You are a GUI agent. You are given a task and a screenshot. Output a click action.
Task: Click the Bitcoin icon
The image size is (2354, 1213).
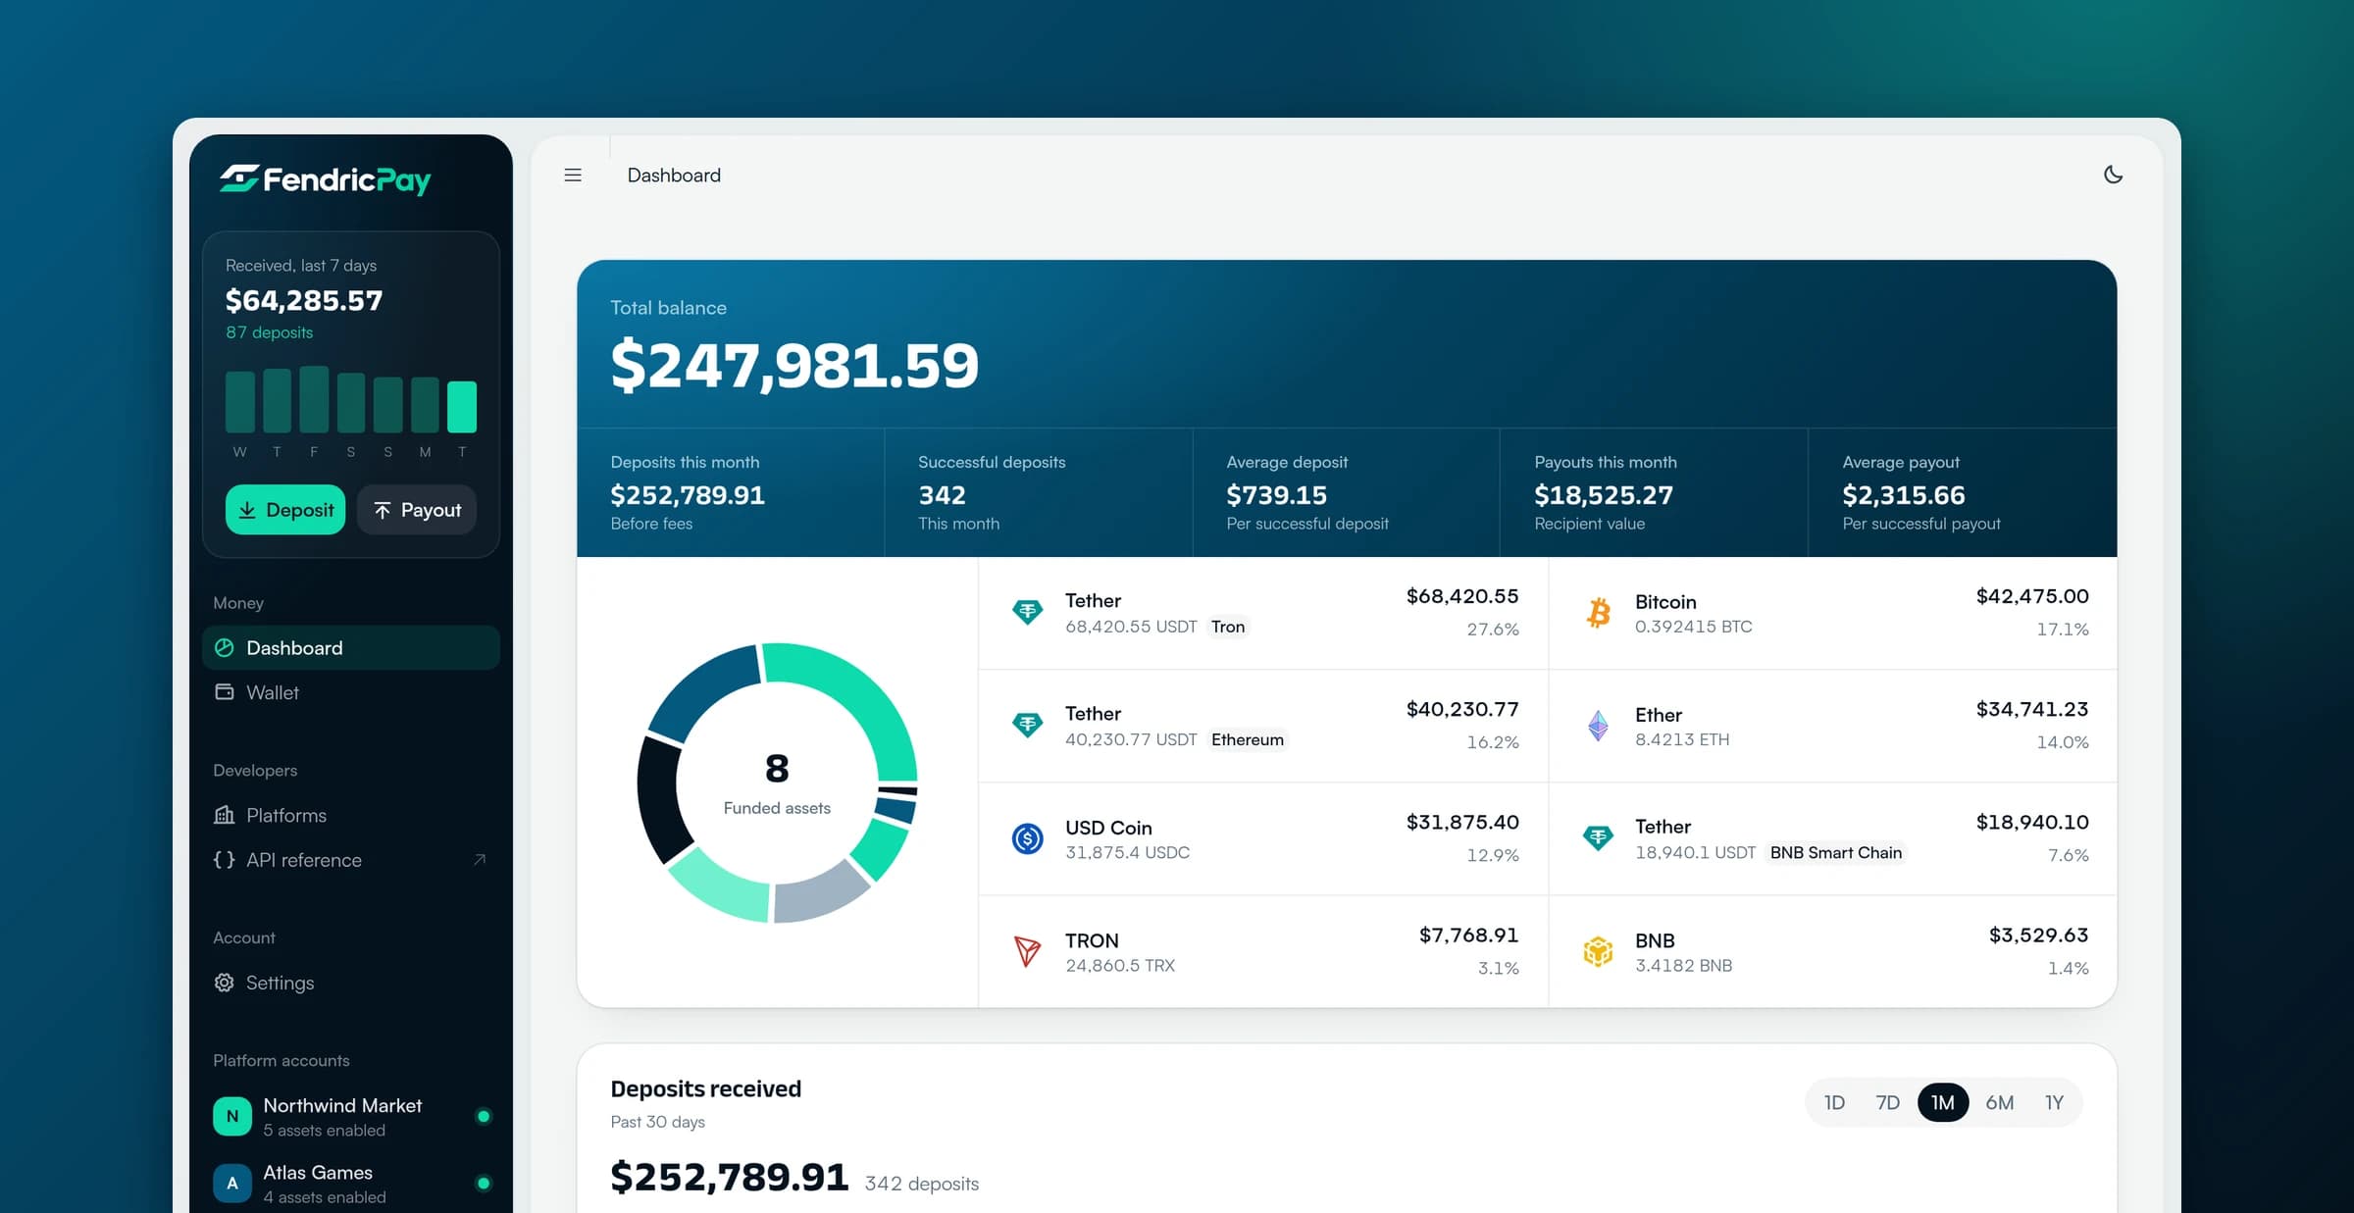[x=1599, y=613]
